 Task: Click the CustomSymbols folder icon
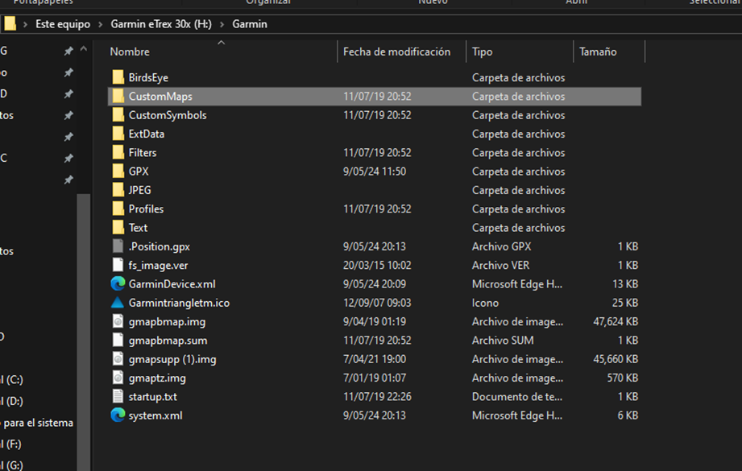tap(118, 115)
